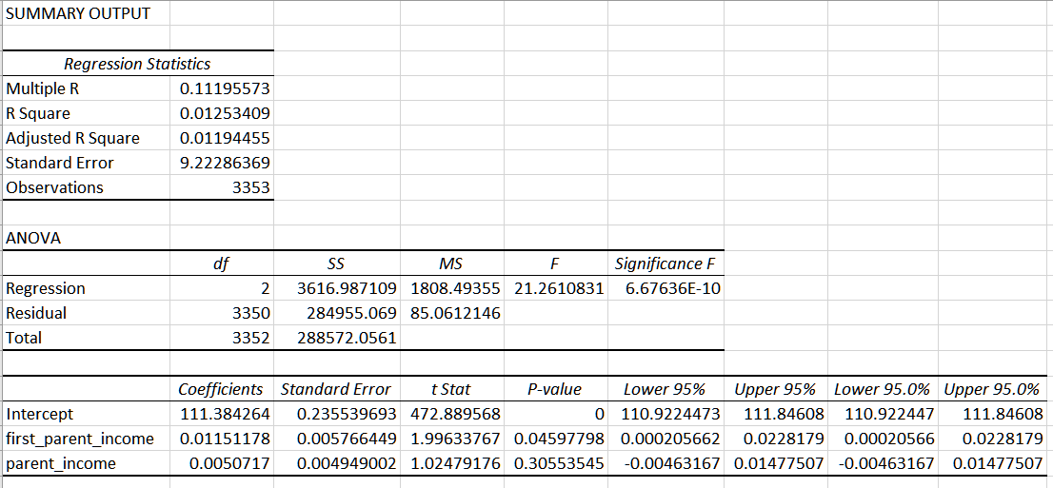Click first_parent_income Lower 95% value 0.000205662
Viewport: 1053px width, 488px height.
pos(666,439)
